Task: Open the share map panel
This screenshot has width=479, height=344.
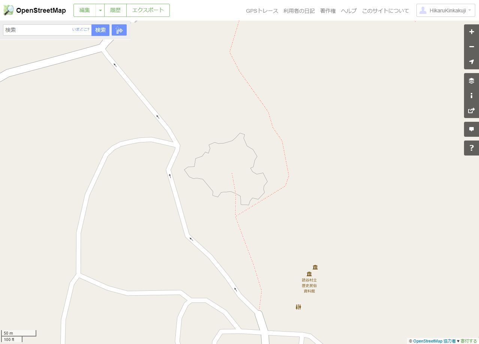Action: point(472,111)
